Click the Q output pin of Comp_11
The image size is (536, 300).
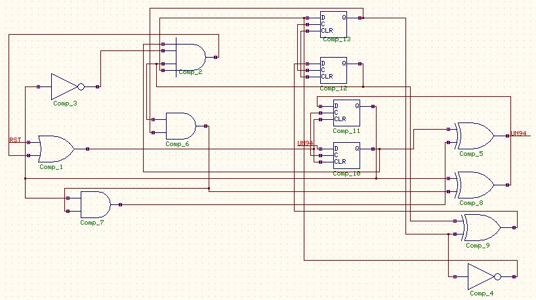(373, 107)
